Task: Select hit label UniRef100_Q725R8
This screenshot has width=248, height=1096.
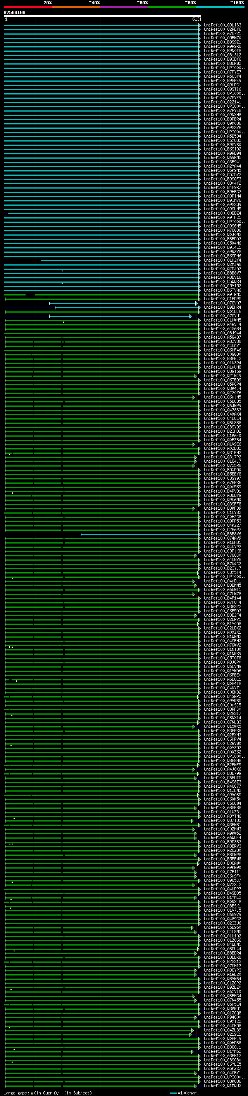Action: pos(222,466)
